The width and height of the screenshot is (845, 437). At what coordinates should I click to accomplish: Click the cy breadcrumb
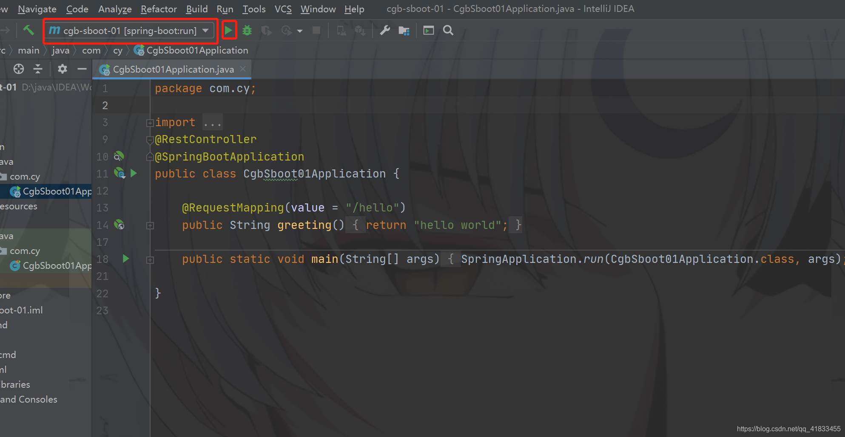point(118,50)
